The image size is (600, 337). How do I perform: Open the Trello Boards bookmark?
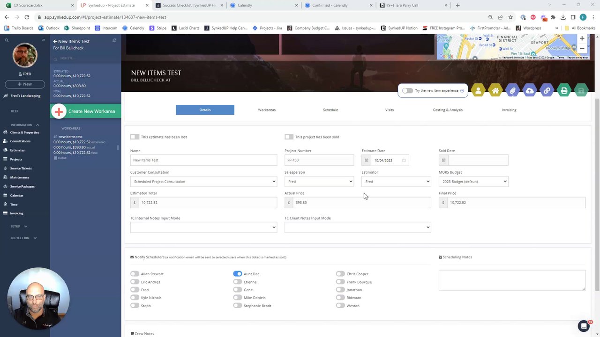point(19,28)
